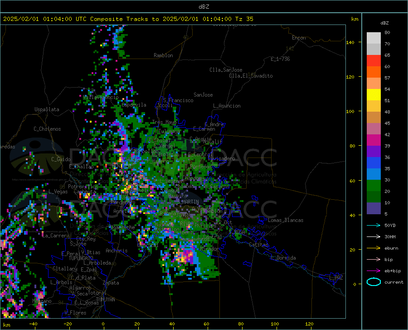Image resolution: width=408 pixels, height=330 pixels.
Task: Click the Zapata place label
Action: click(x=111, y=283)
